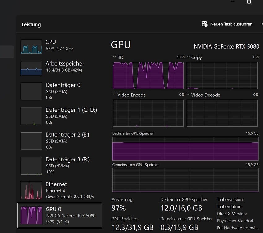Click the Dedizierter GPU-Speicher usage value
The height and width of the screenshot is (233, 263).
(x=181, y=208)
